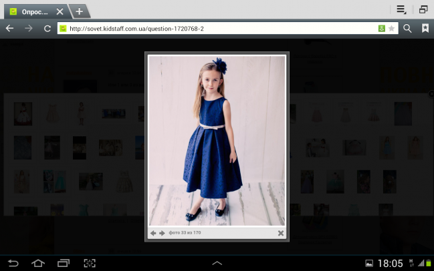The image size is (434, 271).
Task: Open a new browser tab
Action: coord(79,11)
